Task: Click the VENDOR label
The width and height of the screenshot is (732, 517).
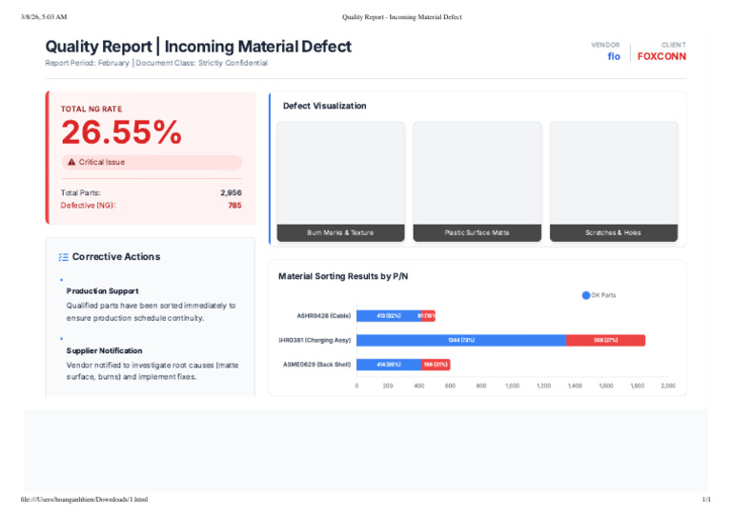Action: pyautogui.click(x=605, y=45)
